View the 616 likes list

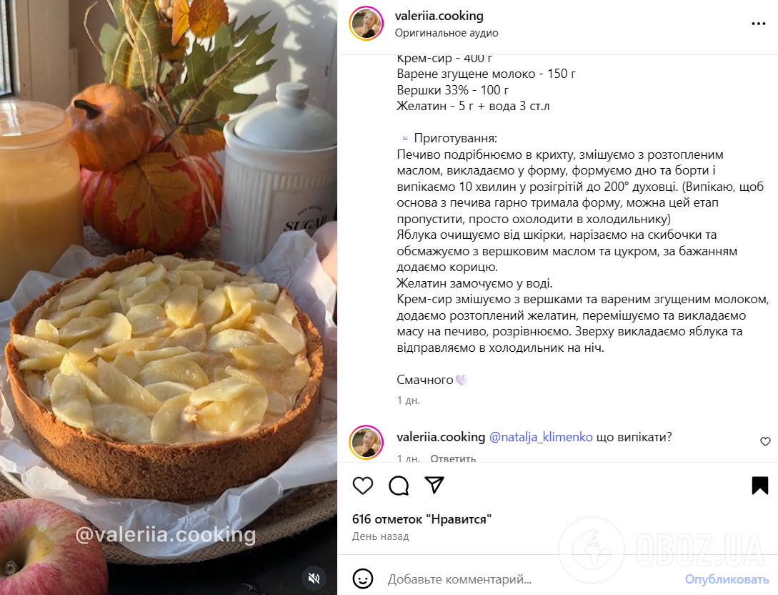click(422, 519)
